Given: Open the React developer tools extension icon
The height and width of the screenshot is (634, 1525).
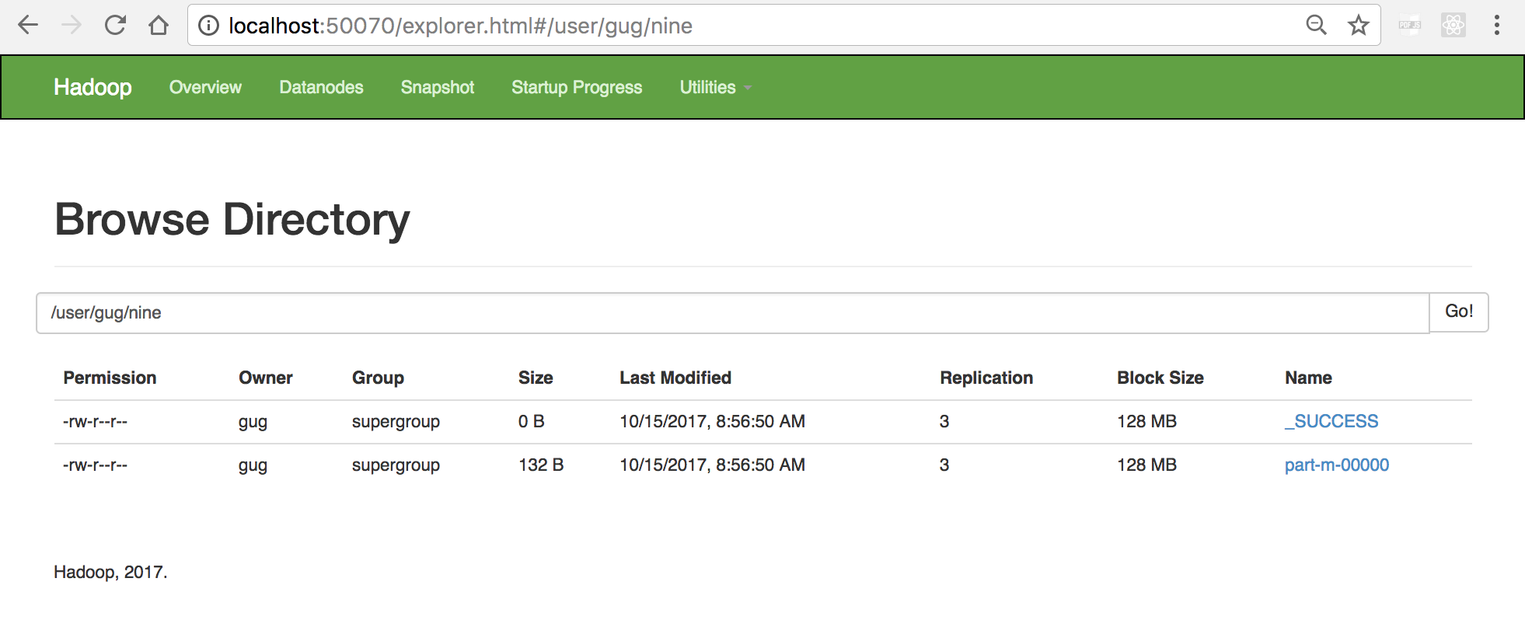Looking at the screenshot, I should point(1453,26).
